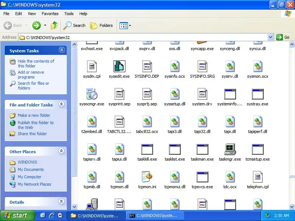The width and height of the screenshot is (295, 221).
Task: Select the sysocmgr.exe installer icon
Action: 91,94
